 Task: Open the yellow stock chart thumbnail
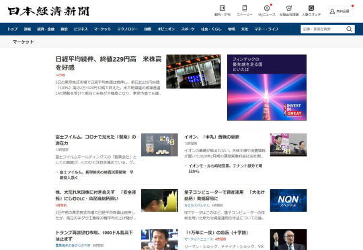click(x=159, y=200)
